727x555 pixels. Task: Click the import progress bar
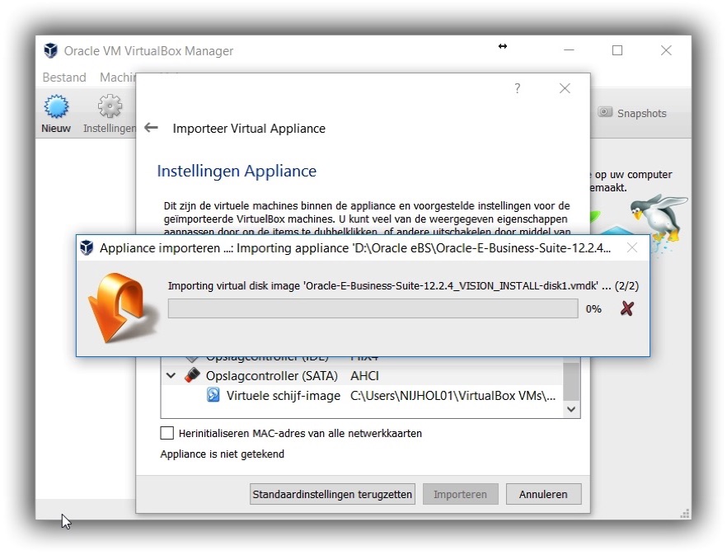[x=373, y=308]
